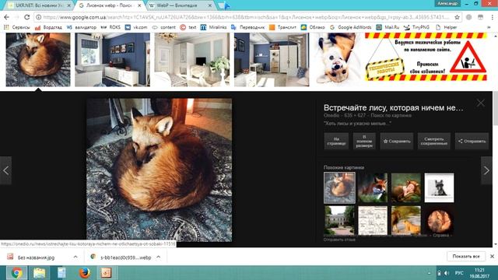This screenshot has height=280, width=498.
Task: Open similar image of sleeping baby
Action: 406,187
